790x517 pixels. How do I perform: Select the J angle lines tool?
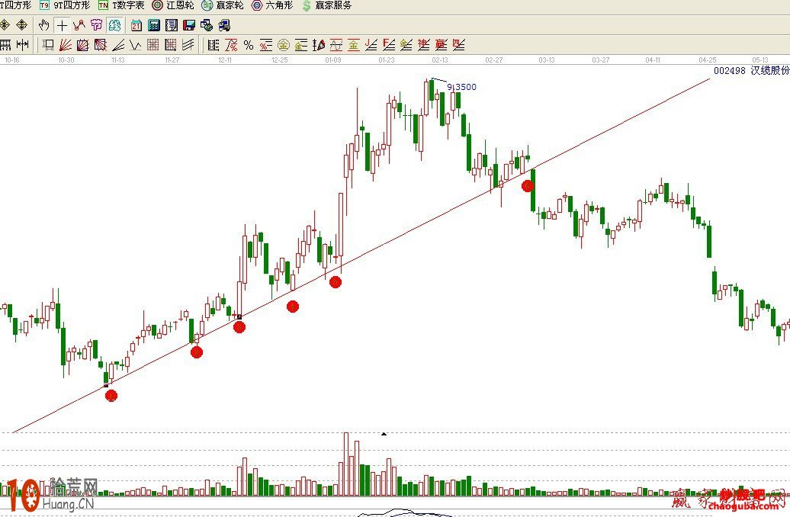point(371,45)
